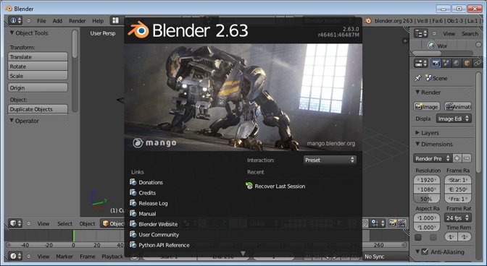Pin the properties context with pushpin icon
This screenshot has width=487, height=266.
(418, 78)
